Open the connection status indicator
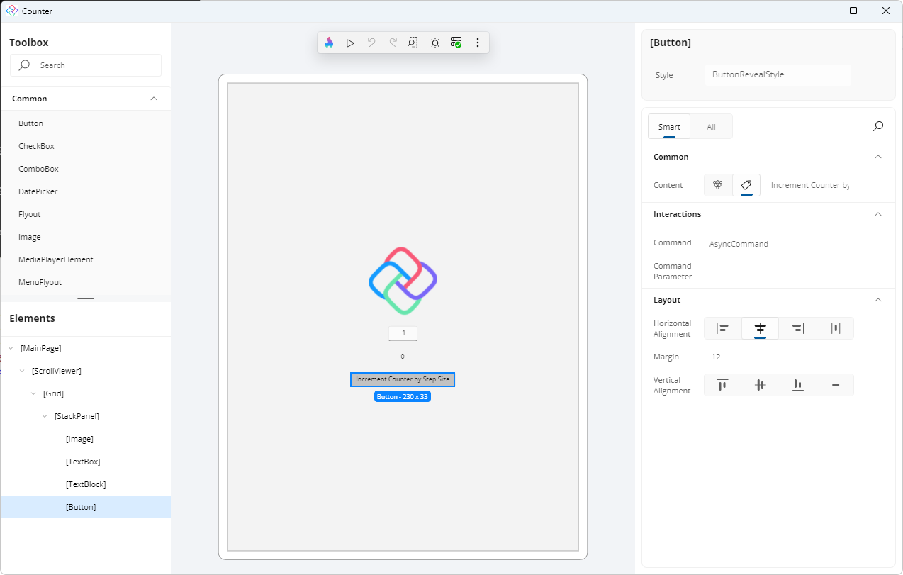 [456, 43]
